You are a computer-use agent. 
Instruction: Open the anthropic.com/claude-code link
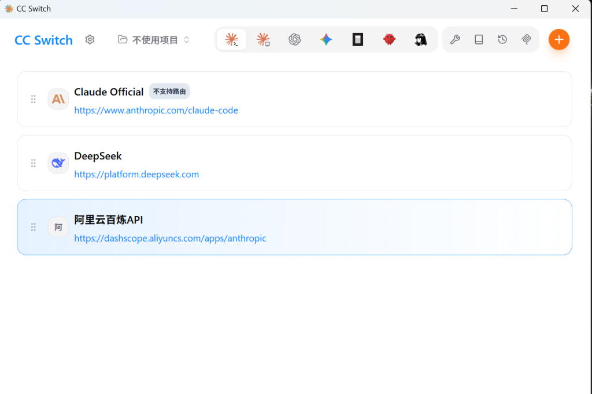pyautogui.click(x=156, y=110)
